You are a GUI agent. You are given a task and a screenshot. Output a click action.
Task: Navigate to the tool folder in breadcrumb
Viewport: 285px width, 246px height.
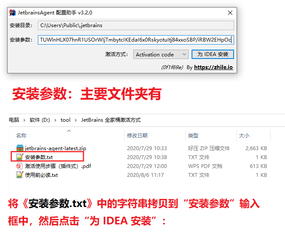pyautogui.click(x=65, y=120)
